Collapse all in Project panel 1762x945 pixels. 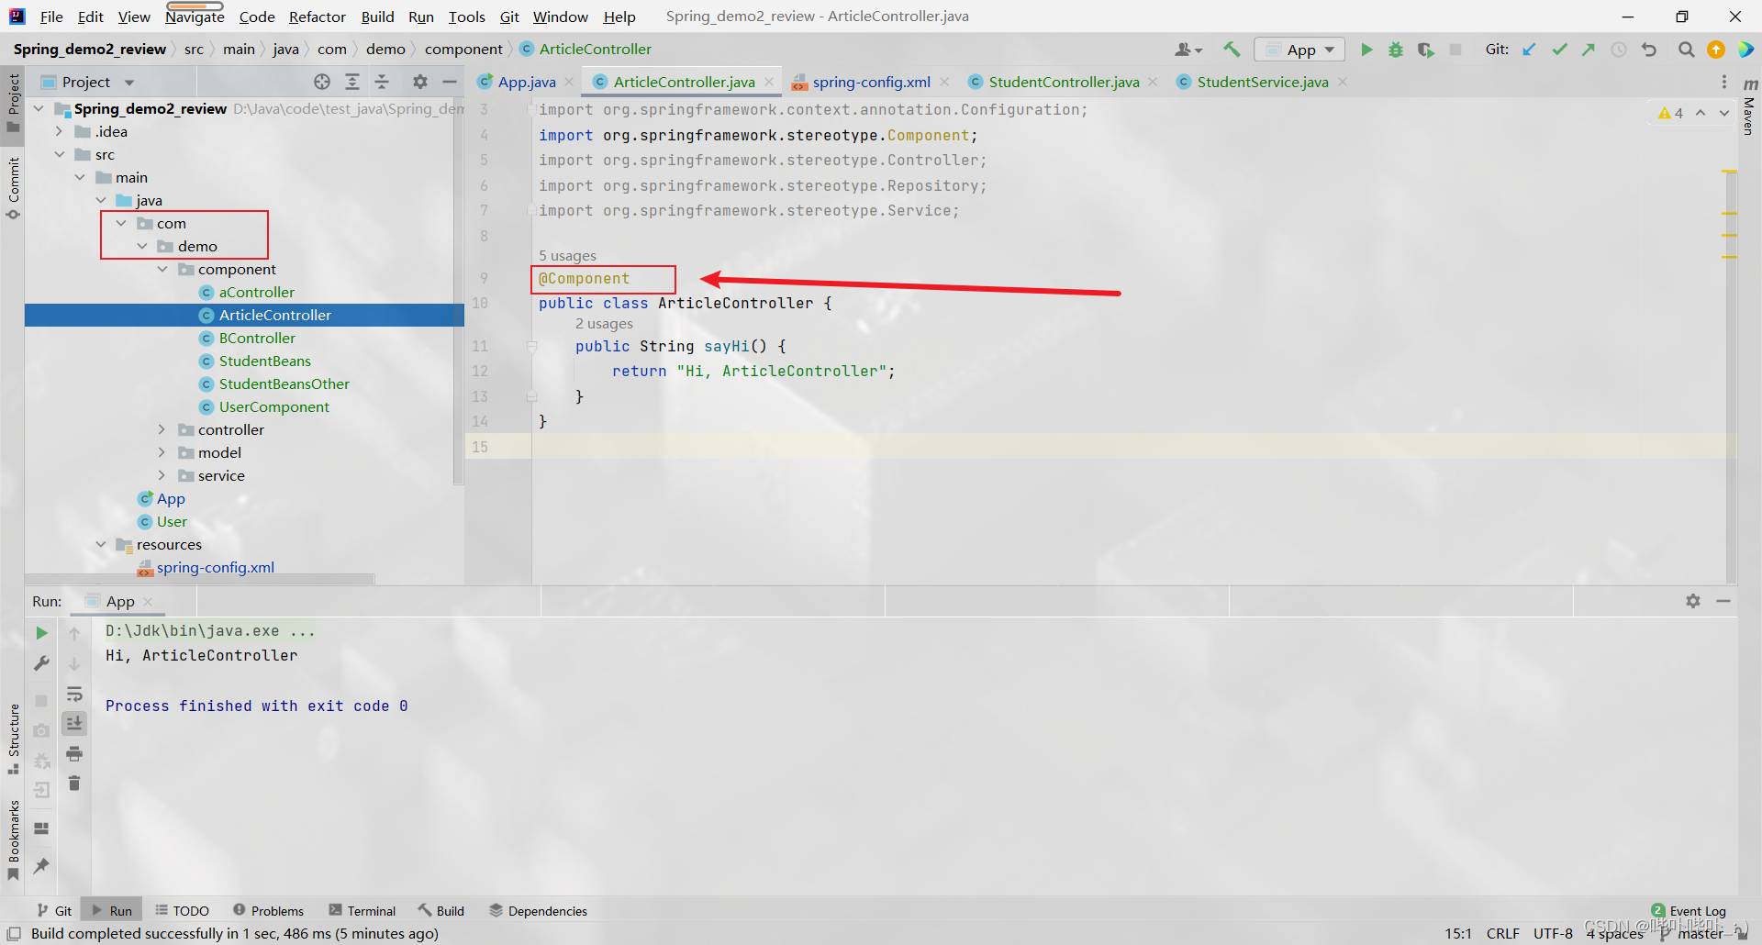pyautogui.click(x=382, y=82)
